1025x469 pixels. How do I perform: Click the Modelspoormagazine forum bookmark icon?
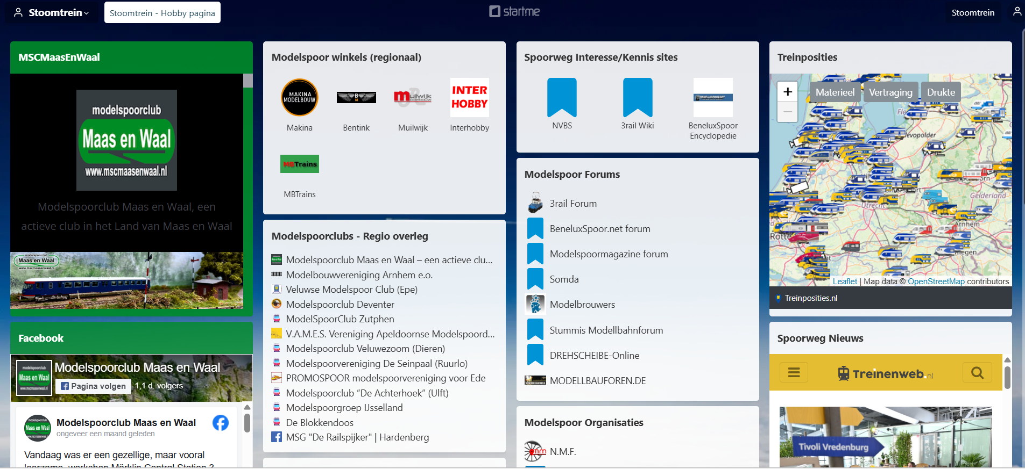[x=535, y=254]
